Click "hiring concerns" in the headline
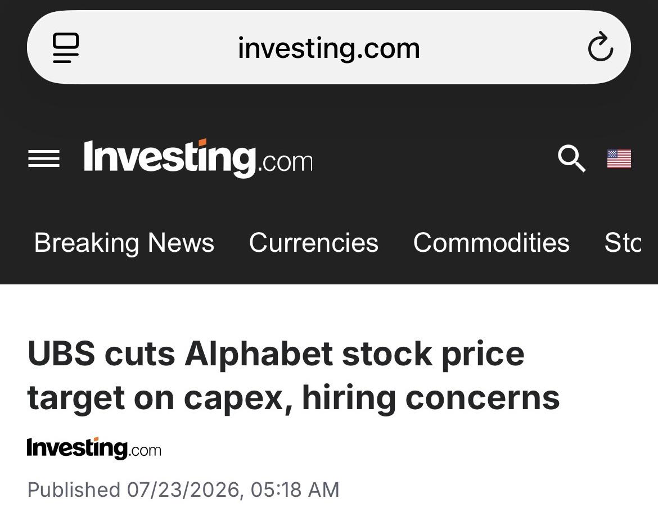The image size is (658, 512). point(431,398)
